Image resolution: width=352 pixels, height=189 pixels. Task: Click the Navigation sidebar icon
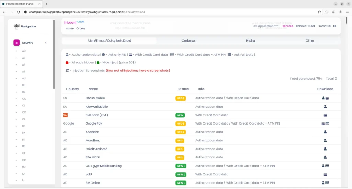[16, 26]
